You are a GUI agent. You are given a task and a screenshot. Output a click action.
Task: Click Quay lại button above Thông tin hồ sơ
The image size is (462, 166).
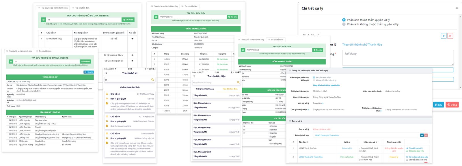[x=88, y=72]
